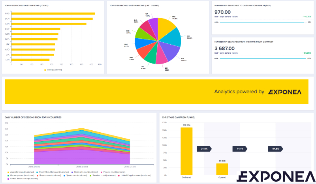Click the yellow count(customer) legend marker

pyautogui.click(x=46, y=69)
